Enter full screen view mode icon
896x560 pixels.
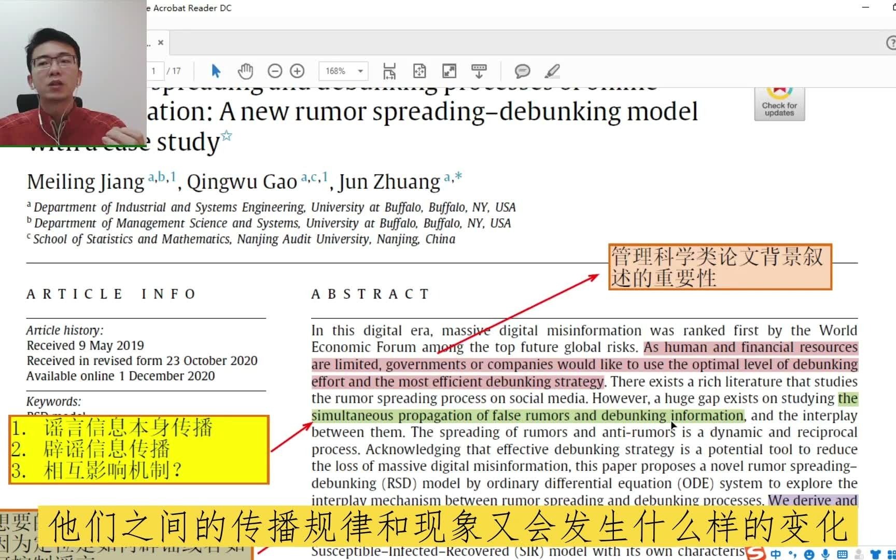click(449, 71)
